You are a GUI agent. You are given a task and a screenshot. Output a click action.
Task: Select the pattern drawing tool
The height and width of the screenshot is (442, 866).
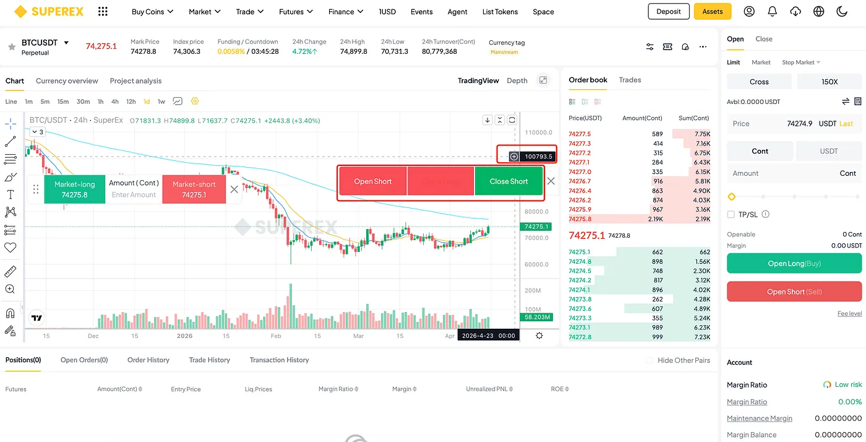point(11,212)
